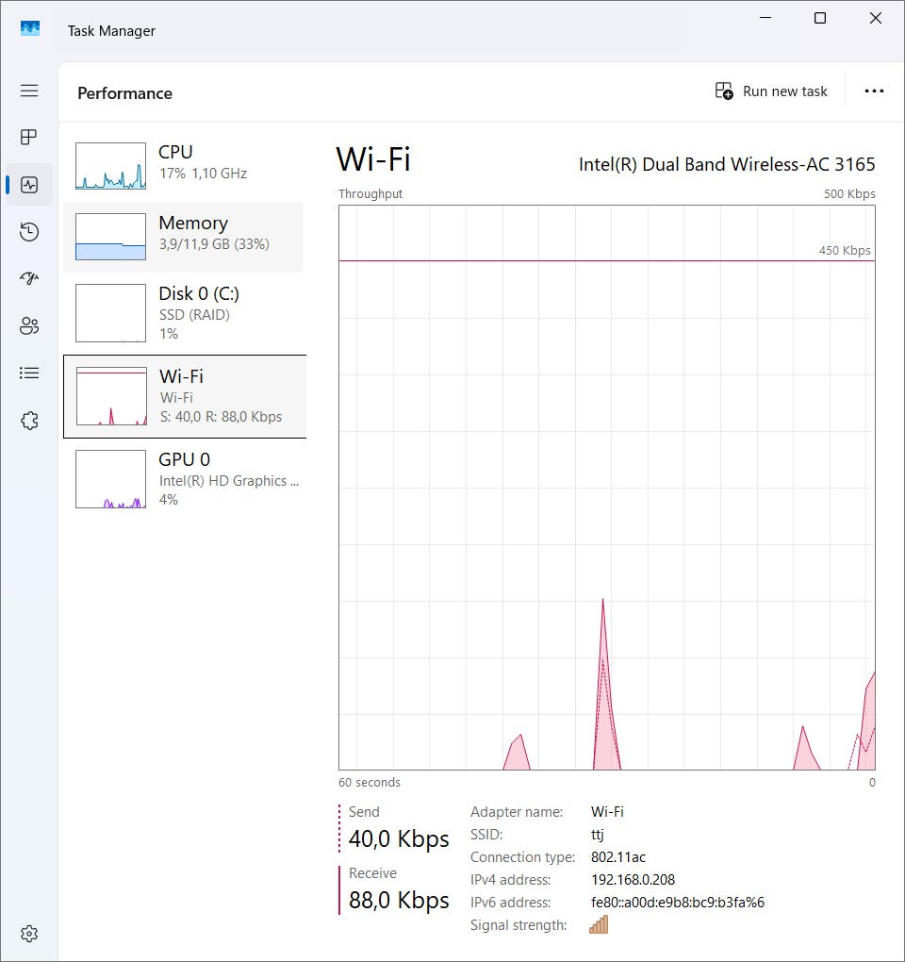
Task: Select the Performance page icon in sidebar
Action: [29, 185]
